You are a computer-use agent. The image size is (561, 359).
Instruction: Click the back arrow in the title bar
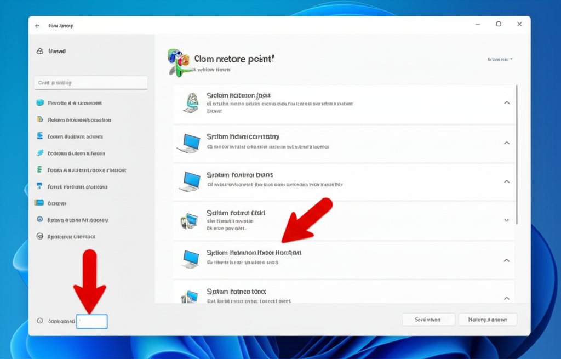pos(37,26)
